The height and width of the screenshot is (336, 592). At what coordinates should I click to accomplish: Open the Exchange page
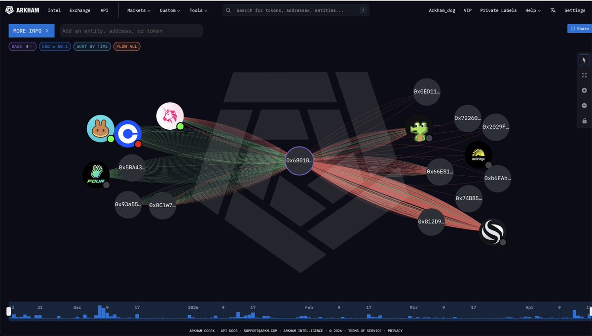pos(80,10)
